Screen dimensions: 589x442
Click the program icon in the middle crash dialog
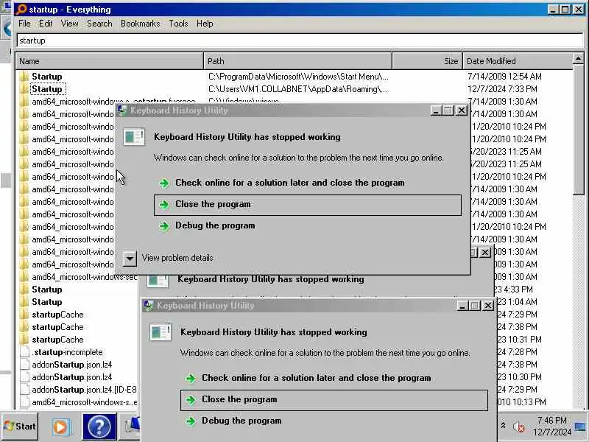(158, 281)
